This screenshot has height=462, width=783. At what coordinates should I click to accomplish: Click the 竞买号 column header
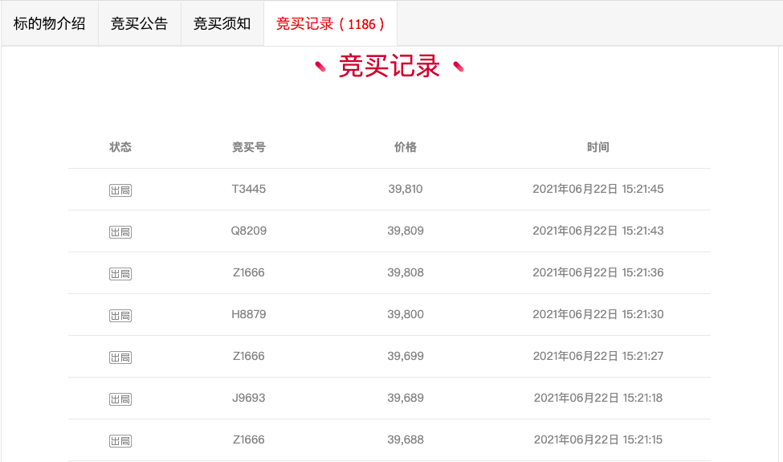249,147
